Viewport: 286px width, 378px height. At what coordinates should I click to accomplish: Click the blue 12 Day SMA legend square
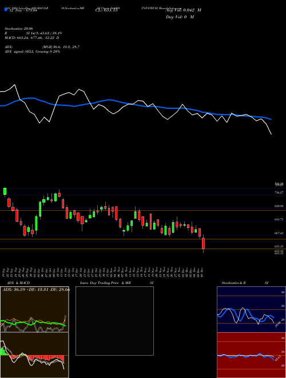click(6, 9)
